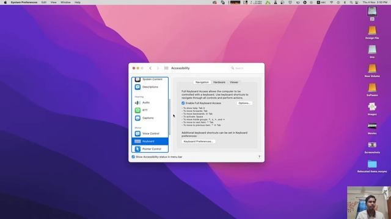Go back with the left chevron

pos(150,68)
